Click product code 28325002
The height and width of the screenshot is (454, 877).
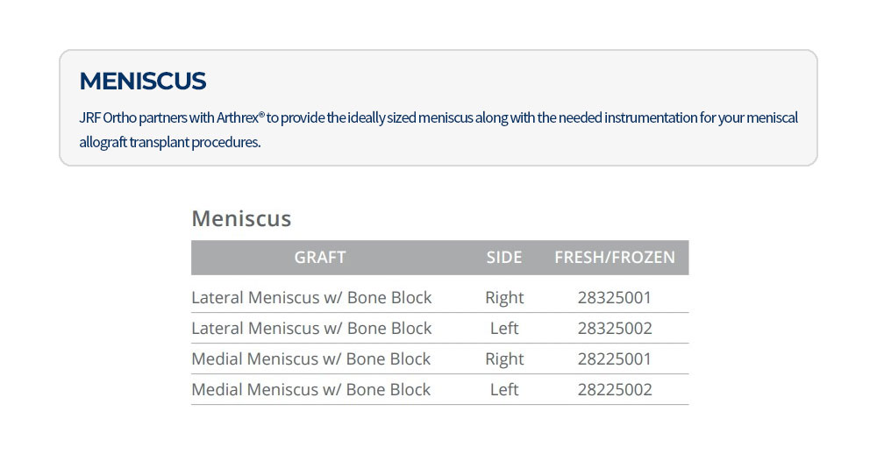click(x=615, y=329)
